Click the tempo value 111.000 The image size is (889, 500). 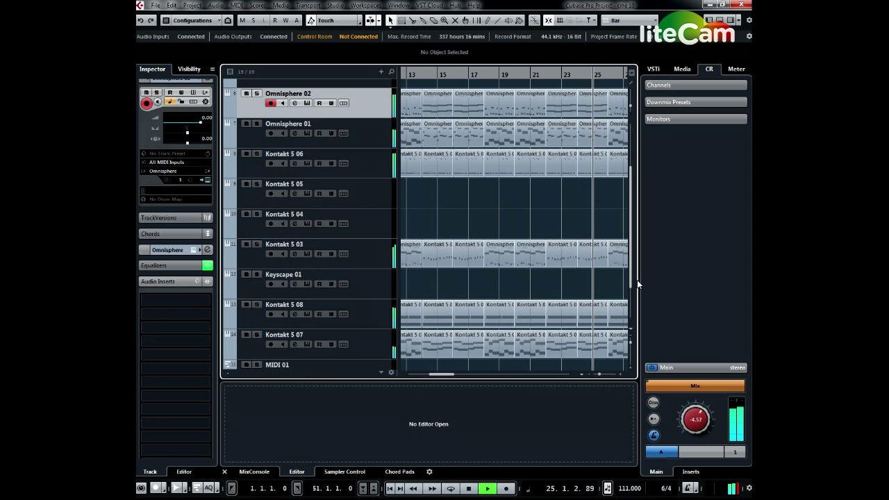(629, 488)
